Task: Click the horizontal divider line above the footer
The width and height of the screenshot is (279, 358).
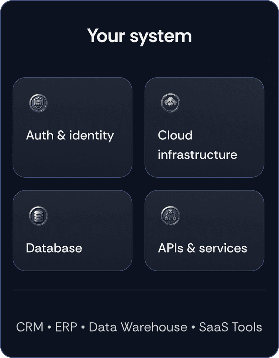Action: 139,289
